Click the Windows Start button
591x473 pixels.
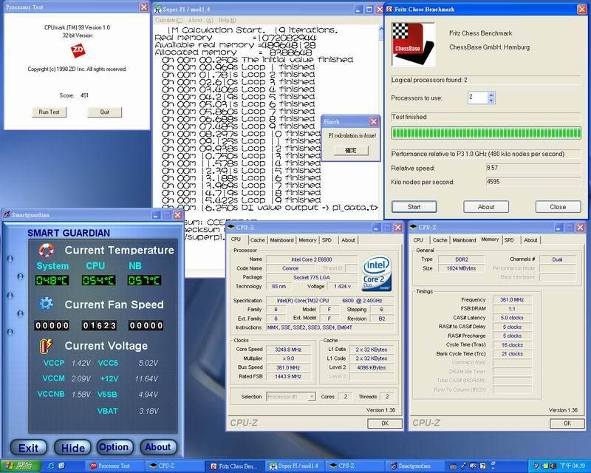pos(20,466)
